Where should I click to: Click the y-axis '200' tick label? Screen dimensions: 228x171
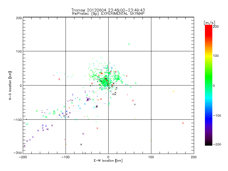click(19, 18)
